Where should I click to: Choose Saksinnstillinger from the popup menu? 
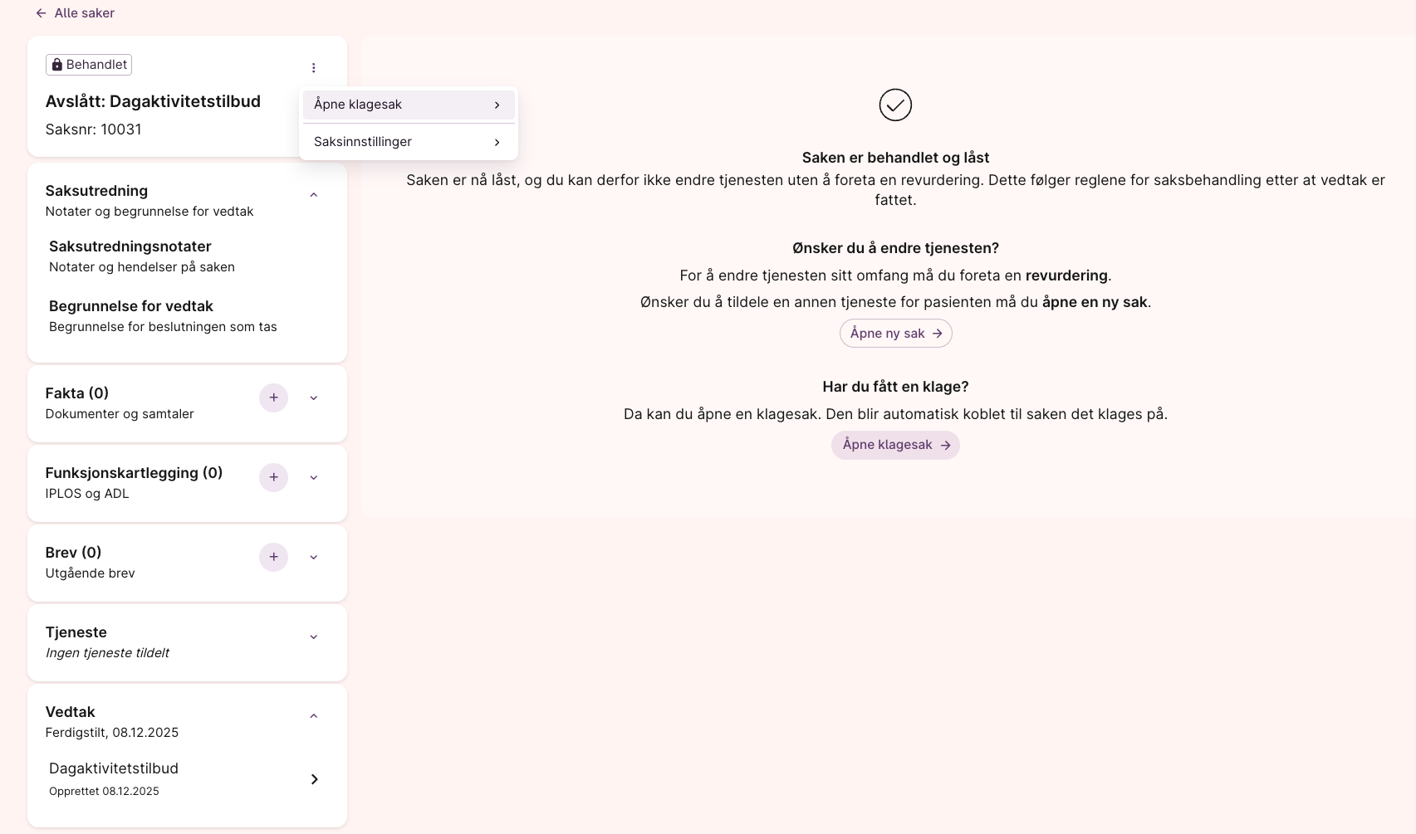point(408,142)
